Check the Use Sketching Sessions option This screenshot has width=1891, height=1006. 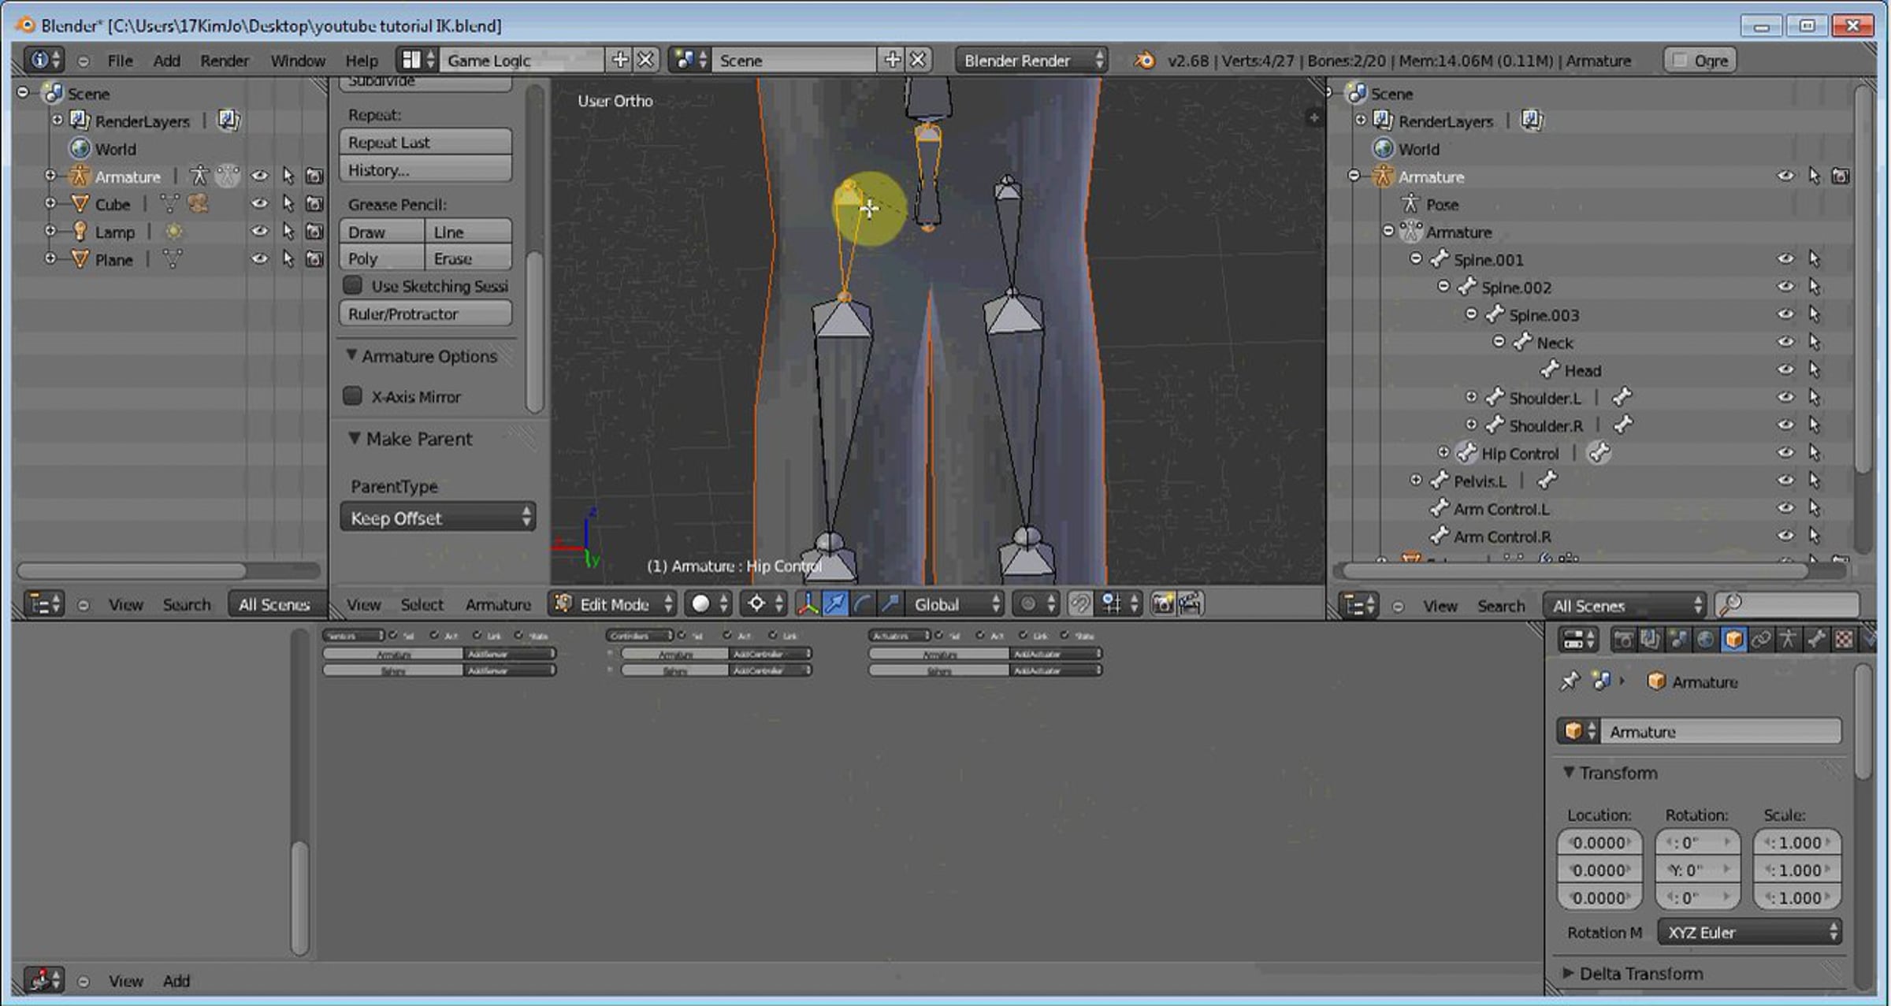pos(353,285)
